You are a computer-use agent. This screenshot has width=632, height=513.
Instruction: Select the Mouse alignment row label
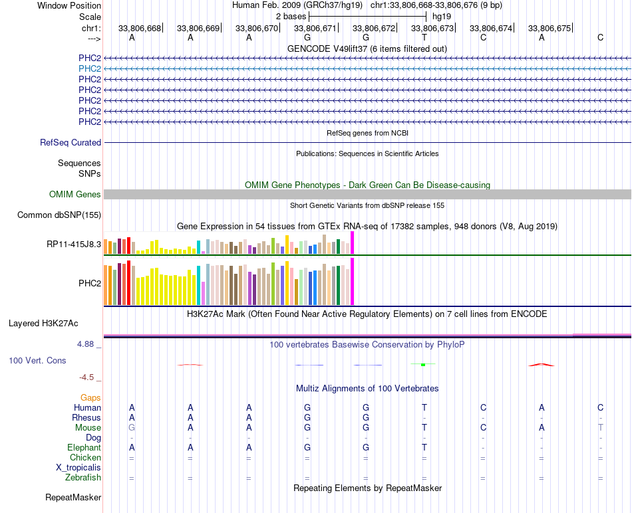[x=88, y=428]
